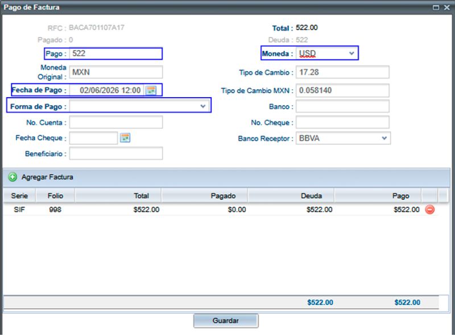Sort by the Serie column header
Viewport: 455px width, 335px height.
pyautogui.click(x=19, y=196)
